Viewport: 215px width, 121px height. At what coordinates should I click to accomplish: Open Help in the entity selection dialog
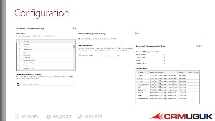(75, 28)
